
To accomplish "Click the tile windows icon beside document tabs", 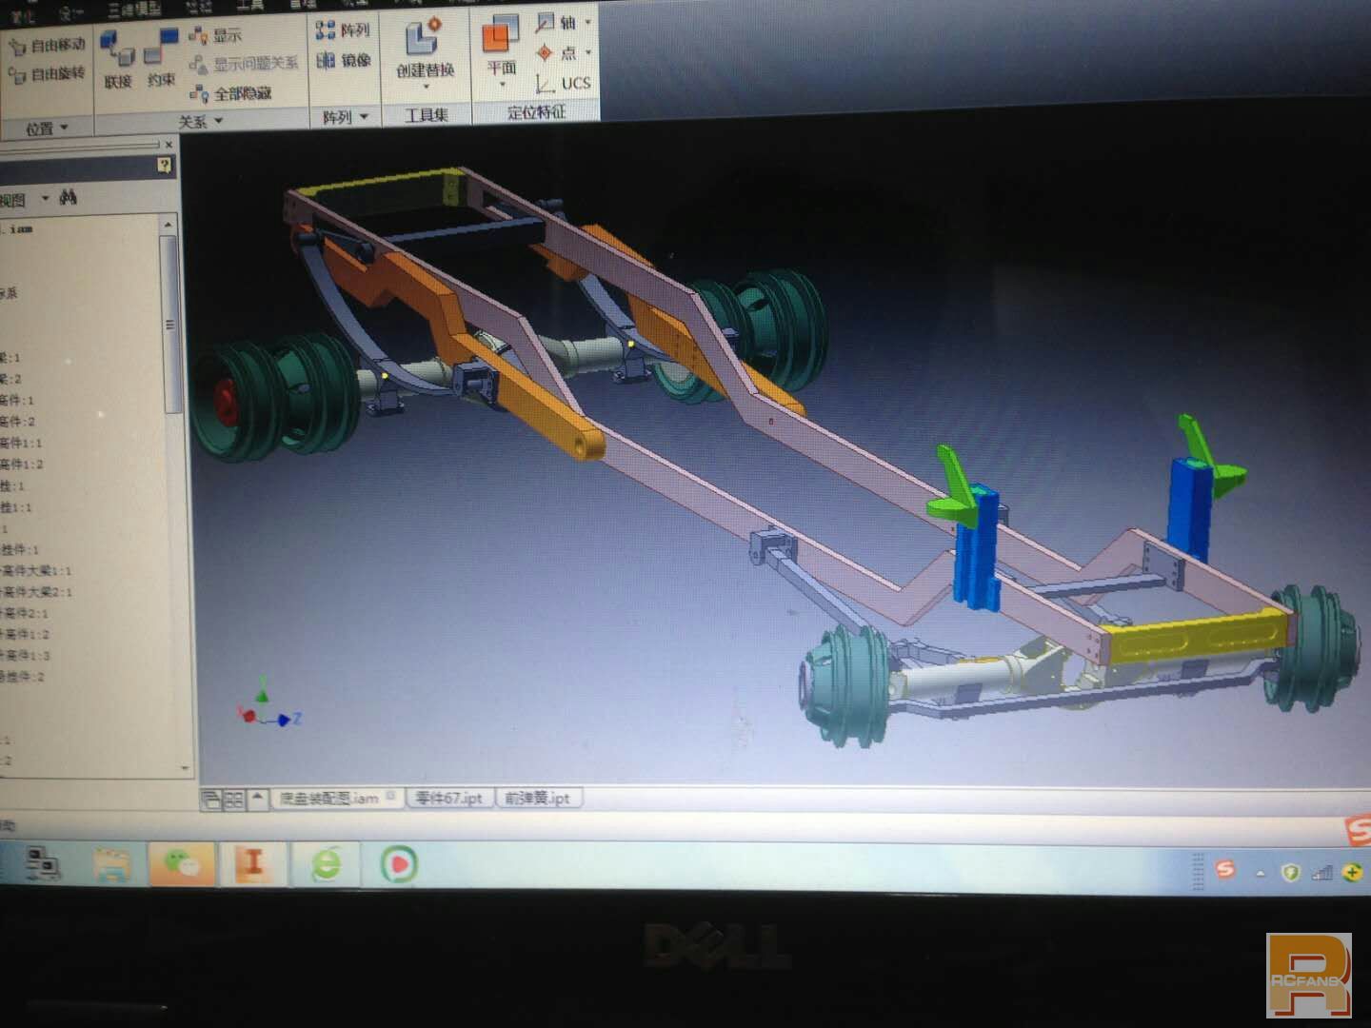I will tap(233, 800).
